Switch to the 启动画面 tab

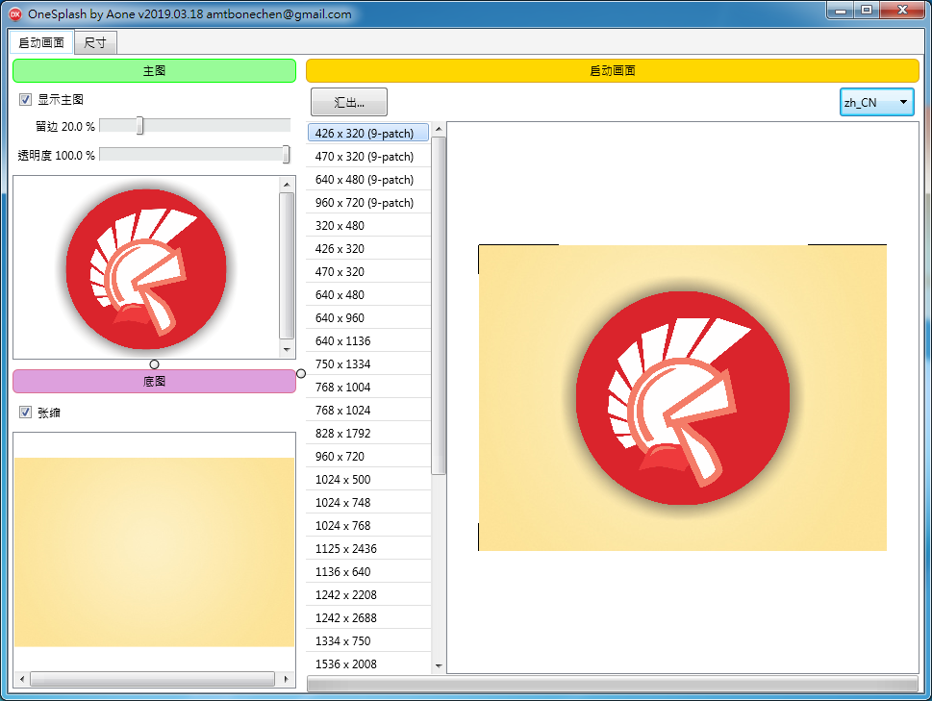click(x=41, y=42)
